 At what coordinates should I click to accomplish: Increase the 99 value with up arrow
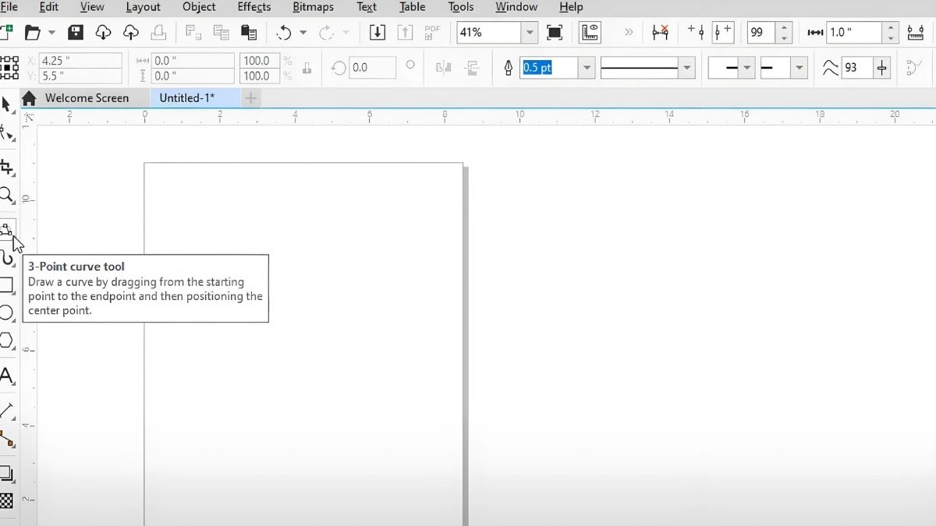coord(783,28)
